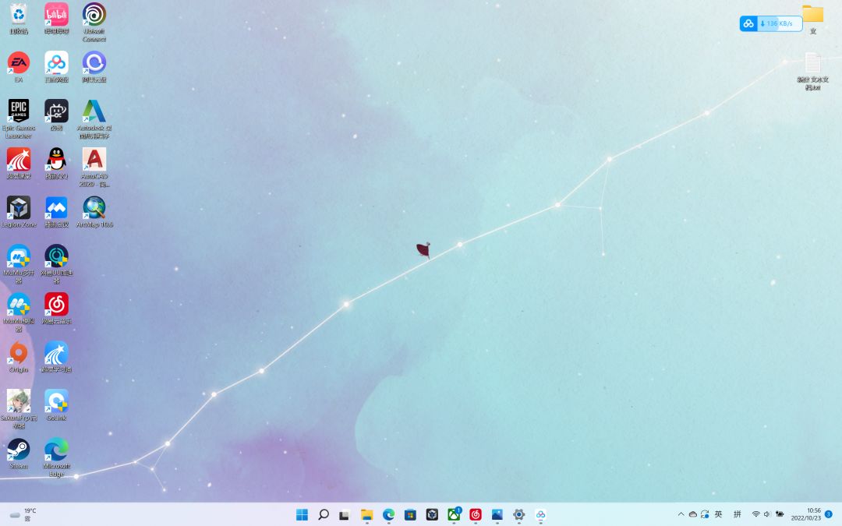Open the Windows Start menu

click(302, 515)
